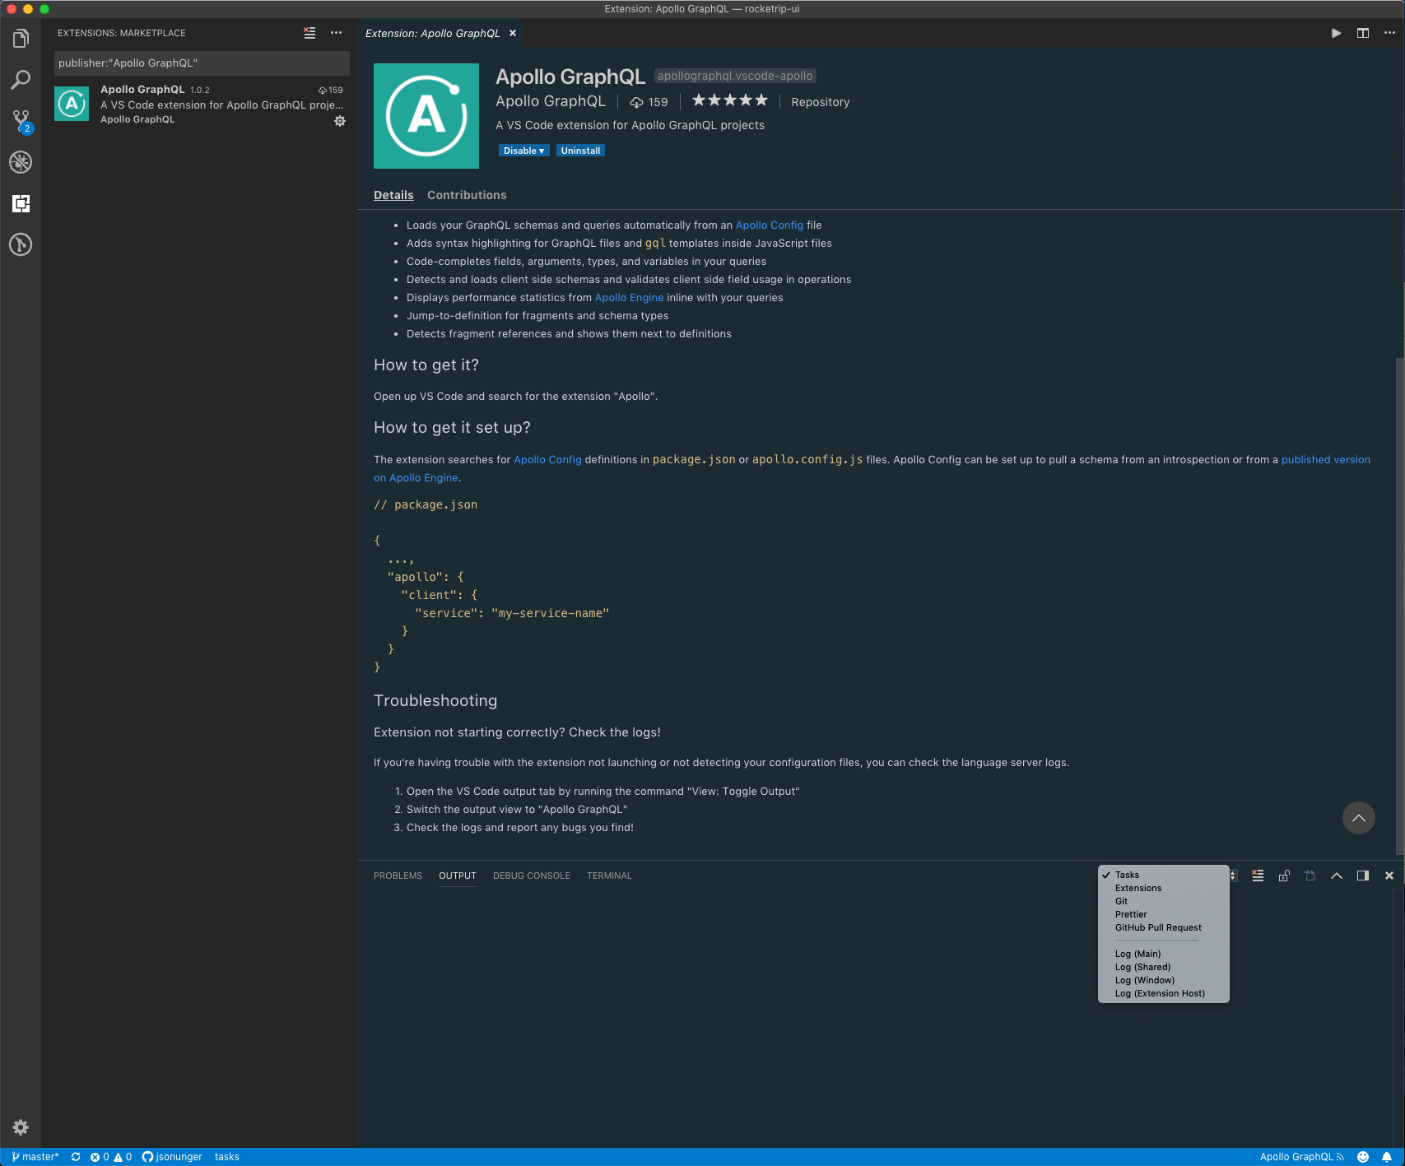This screenshot has height=1166, width=1405.
Task: Select the Extensions sidebar icon
Action: coord(21,203)
